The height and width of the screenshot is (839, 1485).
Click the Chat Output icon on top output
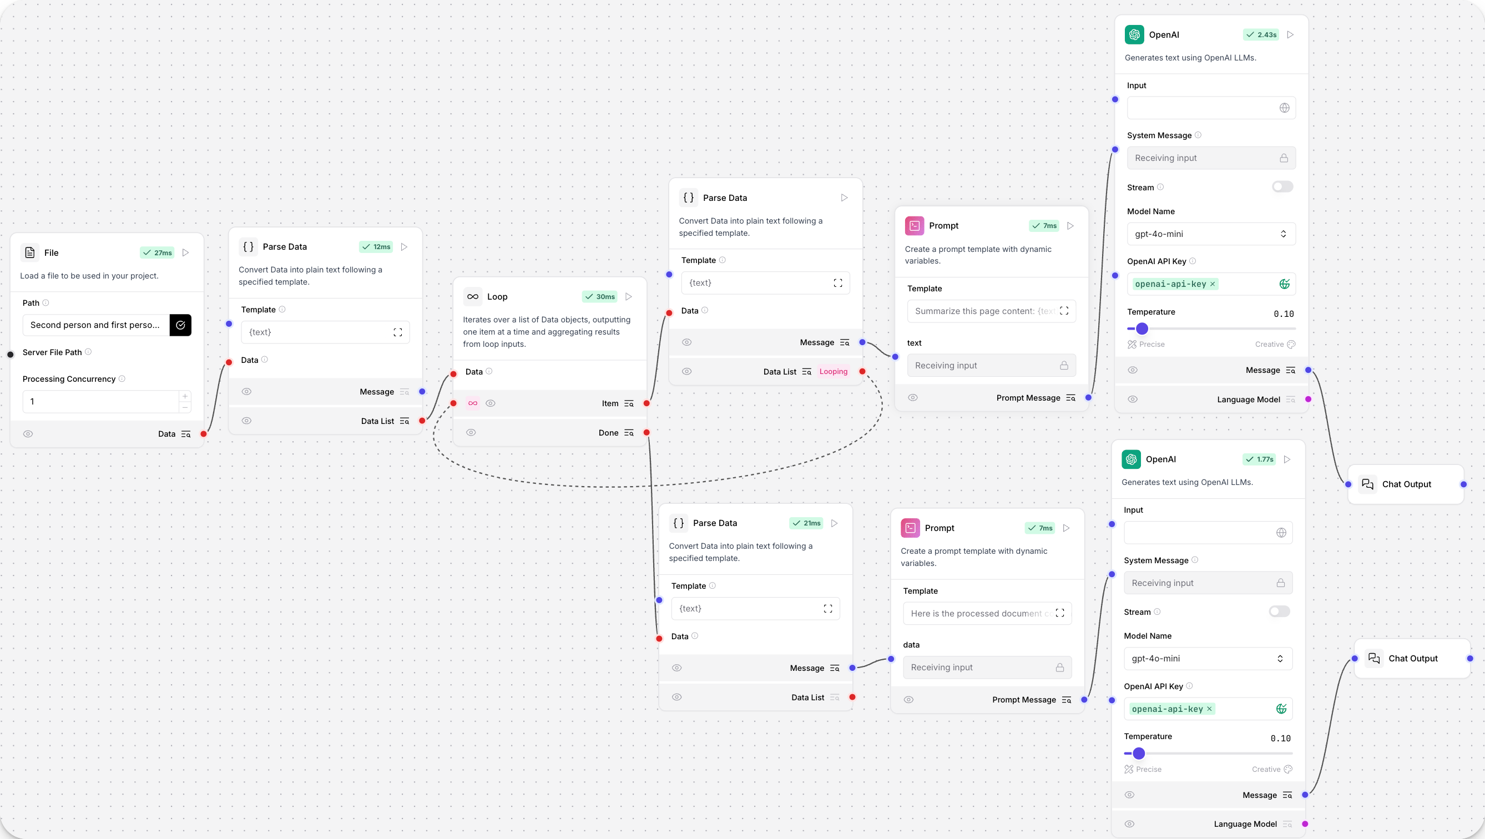pos(1368,483)
